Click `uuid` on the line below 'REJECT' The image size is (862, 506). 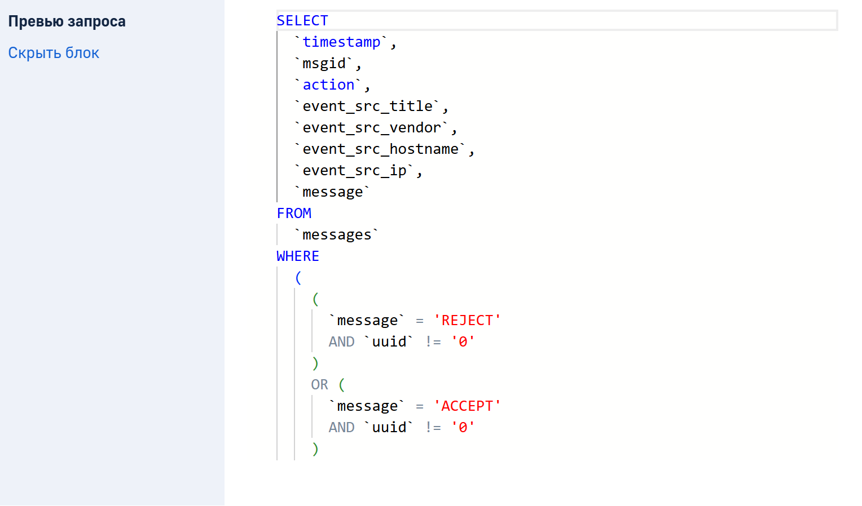389,342
